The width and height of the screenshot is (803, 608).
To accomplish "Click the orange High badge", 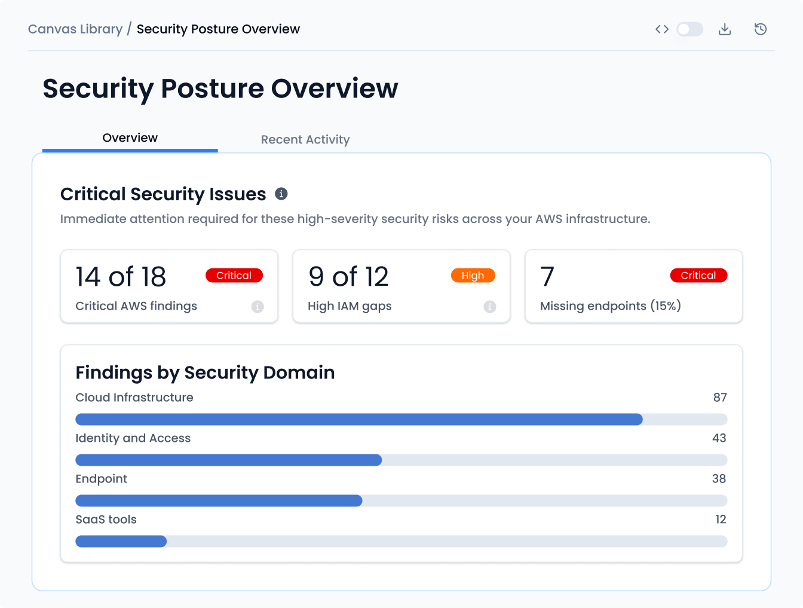I will pyautogui.click(x=473, y=276).
